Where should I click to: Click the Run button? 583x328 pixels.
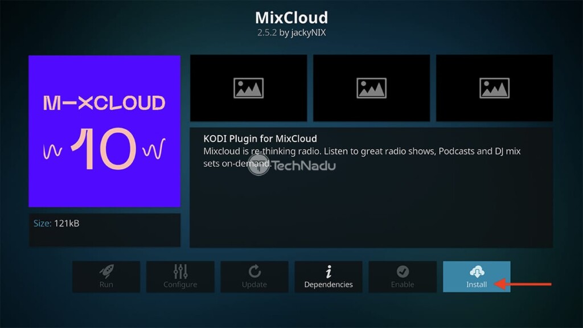coord(106,277)
